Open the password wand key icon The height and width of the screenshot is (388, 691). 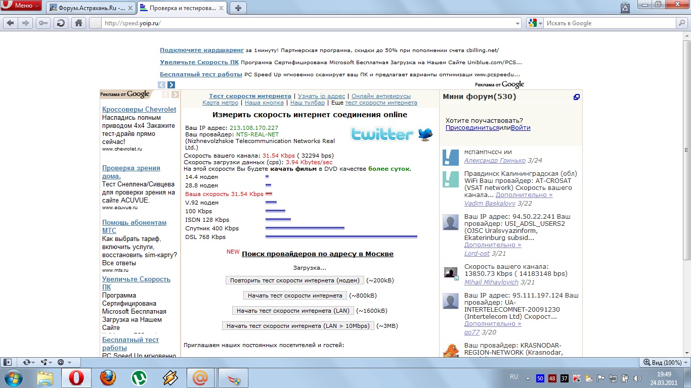pos(44,23)
